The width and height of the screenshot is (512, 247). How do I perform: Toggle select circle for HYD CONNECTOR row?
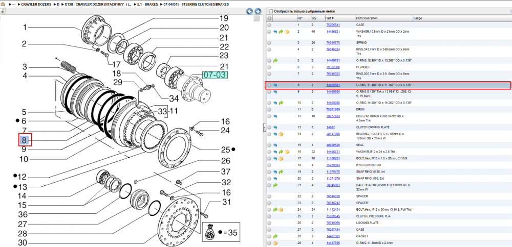[x=269, y=165]
